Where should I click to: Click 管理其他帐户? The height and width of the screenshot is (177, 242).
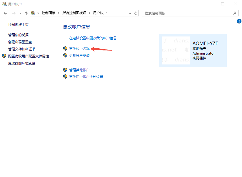click(x=80, y=70)
